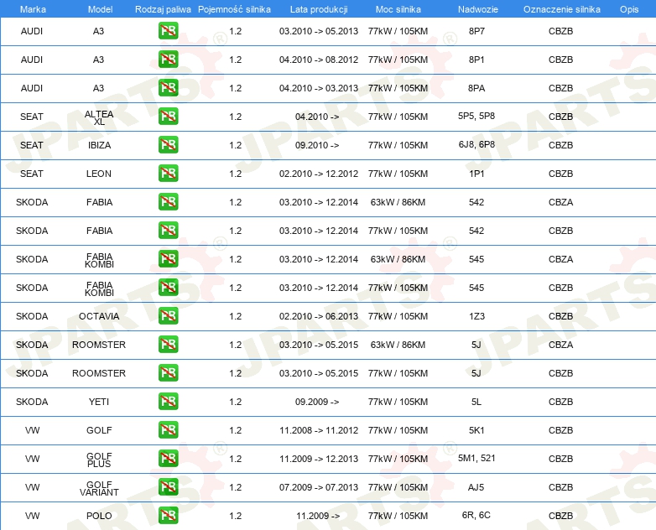Image resolution: width=656 pixels, height=530 pixels.
Task: Click body code 5M1, 521
Action: pos(476,458)
